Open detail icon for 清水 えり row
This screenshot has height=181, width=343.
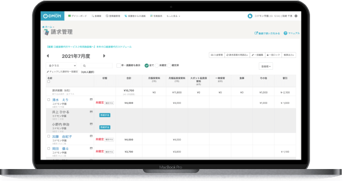[91, 99]
